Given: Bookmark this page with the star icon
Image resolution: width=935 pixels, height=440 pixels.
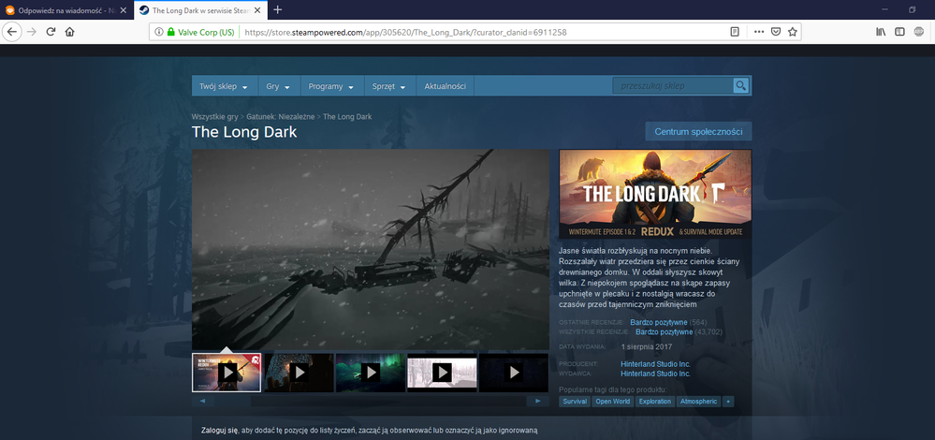Looking at the screenshot, I should point(792,31).
